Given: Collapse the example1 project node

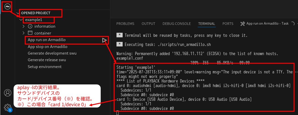Looking at the screenshot, I should (21, 20).
